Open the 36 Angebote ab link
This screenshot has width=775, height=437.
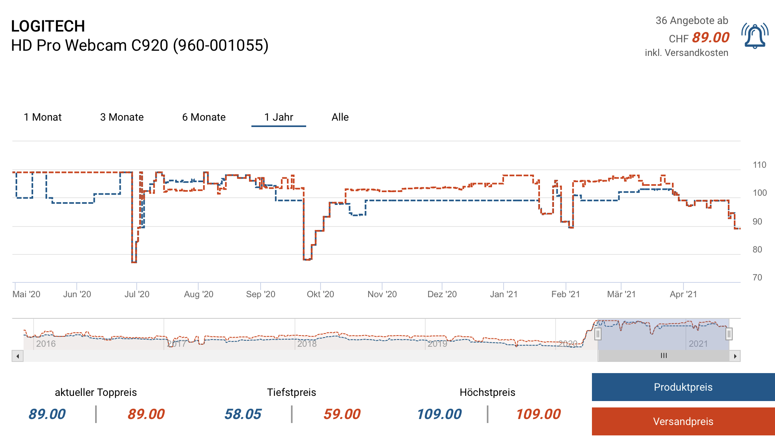(x=691, y=21)
